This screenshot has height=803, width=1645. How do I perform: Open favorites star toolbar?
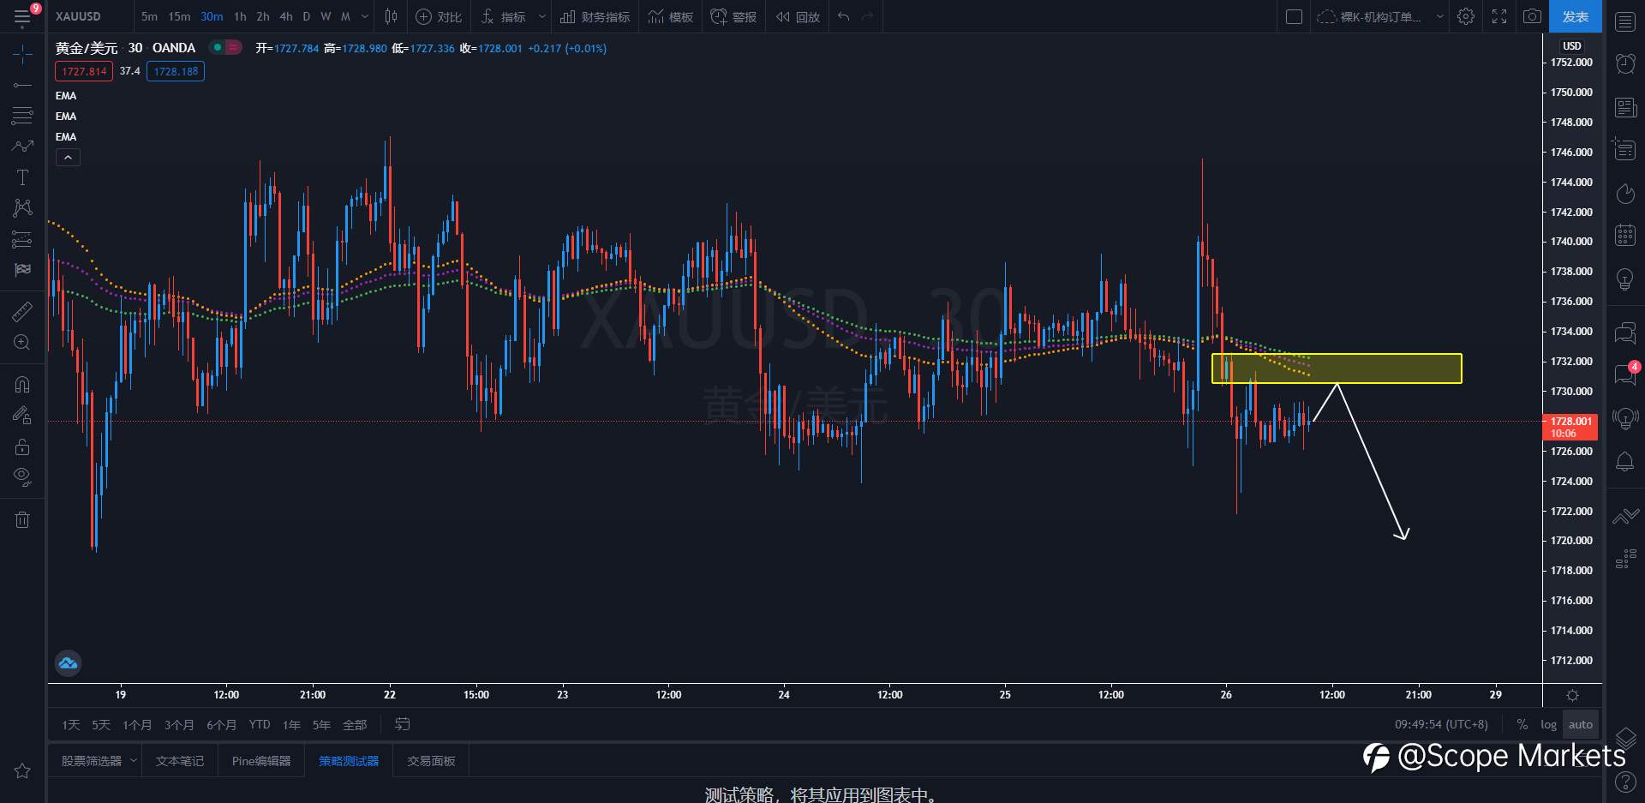pos(22,770)
